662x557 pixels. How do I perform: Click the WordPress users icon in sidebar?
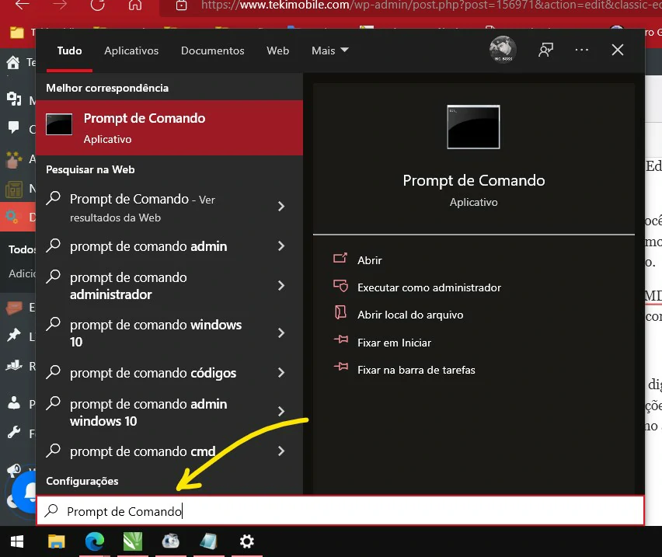(14, 402)
